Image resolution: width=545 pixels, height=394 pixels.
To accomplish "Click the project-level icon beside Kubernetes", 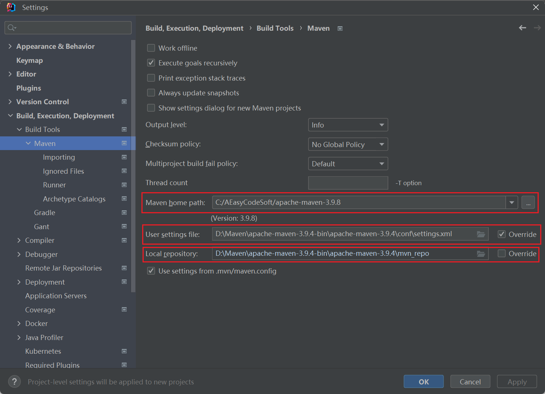I will pyautogui.click(x=124, y=351).
